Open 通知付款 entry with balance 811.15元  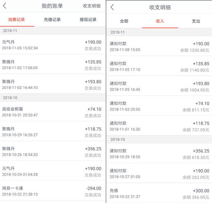point(159,106)
